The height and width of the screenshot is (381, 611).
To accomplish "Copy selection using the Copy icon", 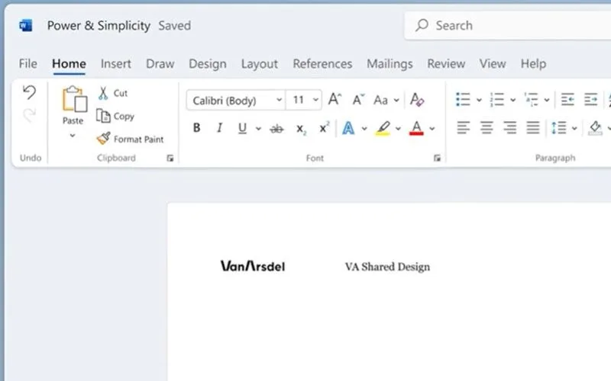I will coord(103,116).
